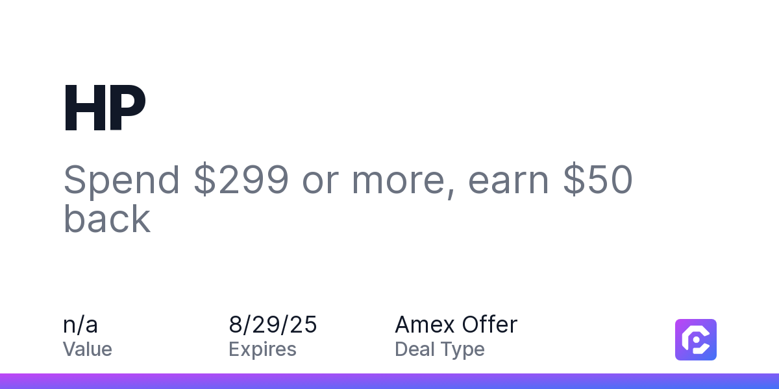Screen dimensions: 779x389
Task: Select the Expires label
Action: (262, 349)
